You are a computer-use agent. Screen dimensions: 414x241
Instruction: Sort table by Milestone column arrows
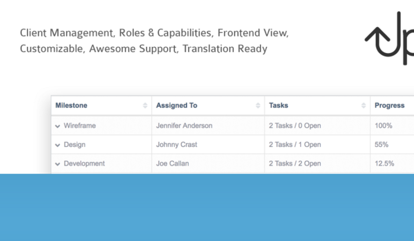(145, 106)
